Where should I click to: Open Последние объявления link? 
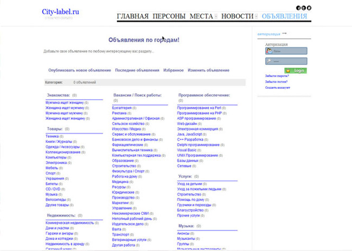137,70
